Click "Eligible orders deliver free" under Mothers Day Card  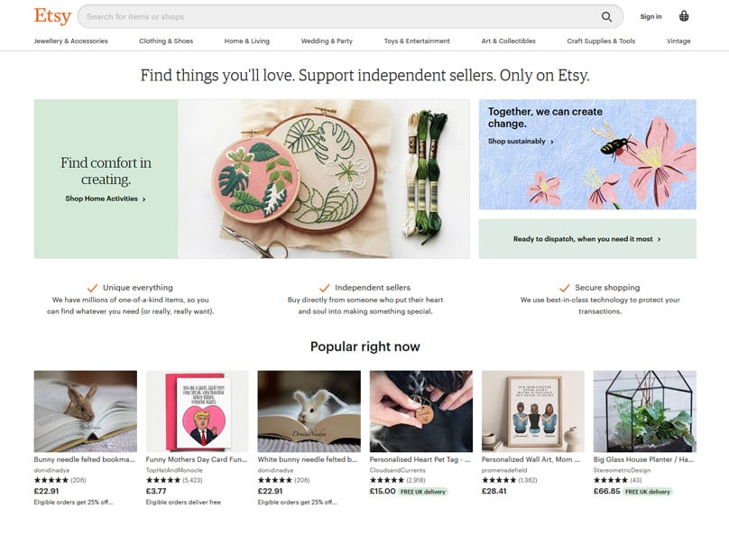pos(182,502)
